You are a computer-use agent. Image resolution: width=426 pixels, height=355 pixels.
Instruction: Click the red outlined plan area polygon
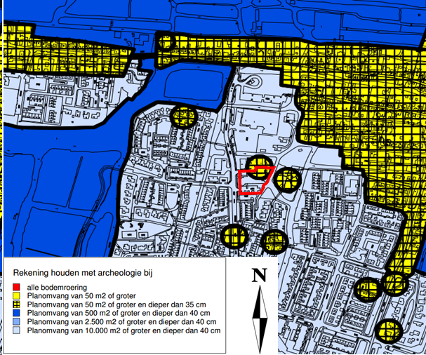tap(256, 180)
